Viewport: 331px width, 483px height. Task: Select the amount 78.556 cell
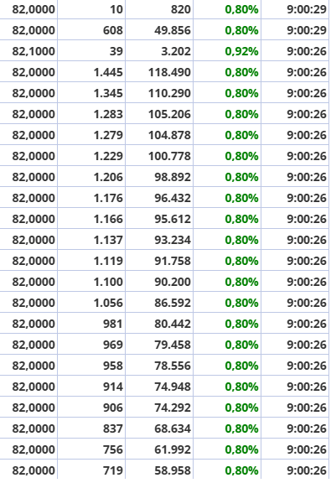point(159,366)
